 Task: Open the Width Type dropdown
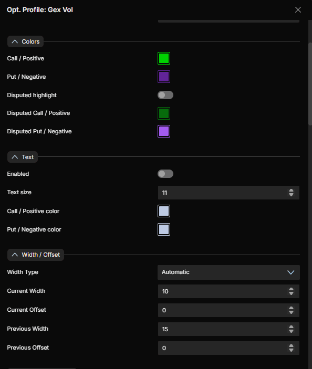point(228,272)
